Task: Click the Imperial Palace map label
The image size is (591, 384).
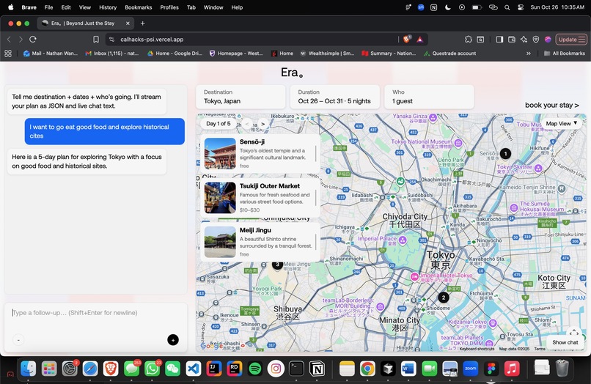Action: pos(377,240)
